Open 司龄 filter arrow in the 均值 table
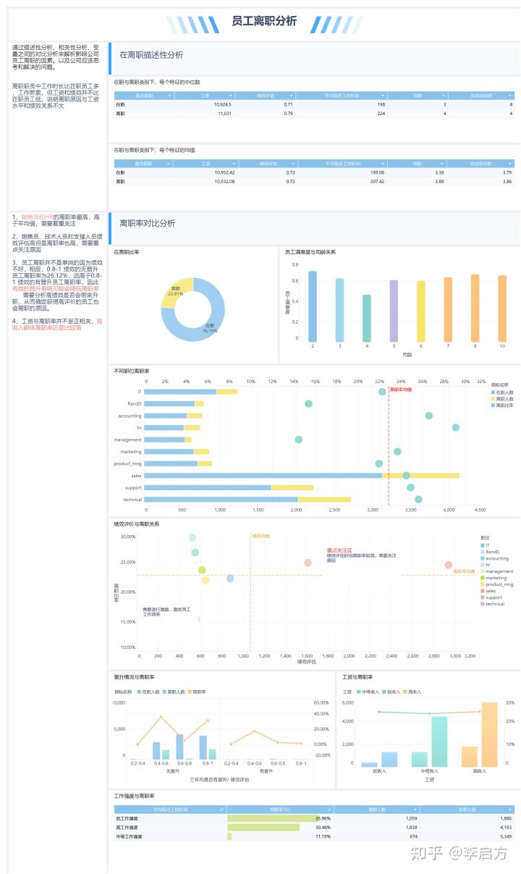Viewport: 521px width, 874px height. 443,164
